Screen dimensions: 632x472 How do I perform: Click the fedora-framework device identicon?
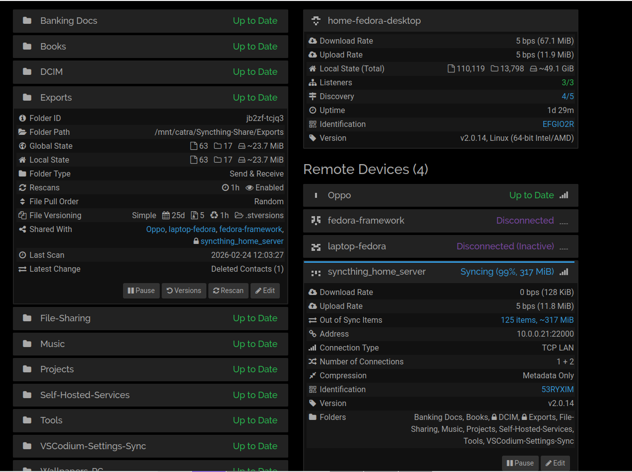pyautogui.click(x=316, y=221)
